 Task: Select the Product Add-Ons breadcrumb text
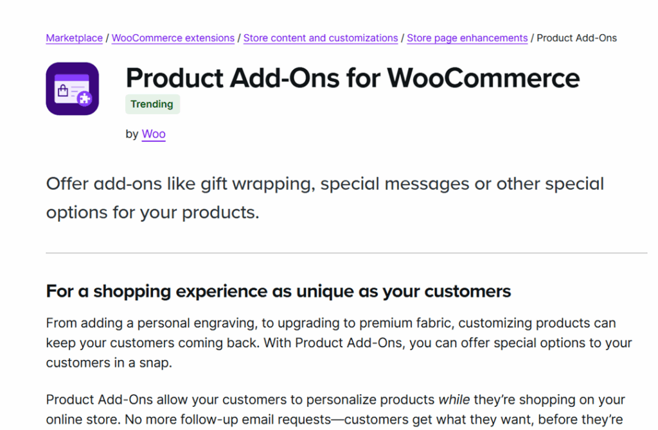(x=576, y=38)
